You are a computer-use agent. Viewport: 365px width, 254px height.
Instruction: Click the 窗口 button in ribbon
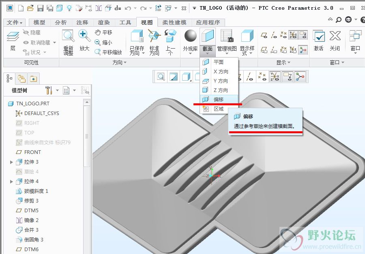click(x=355, y=42)
